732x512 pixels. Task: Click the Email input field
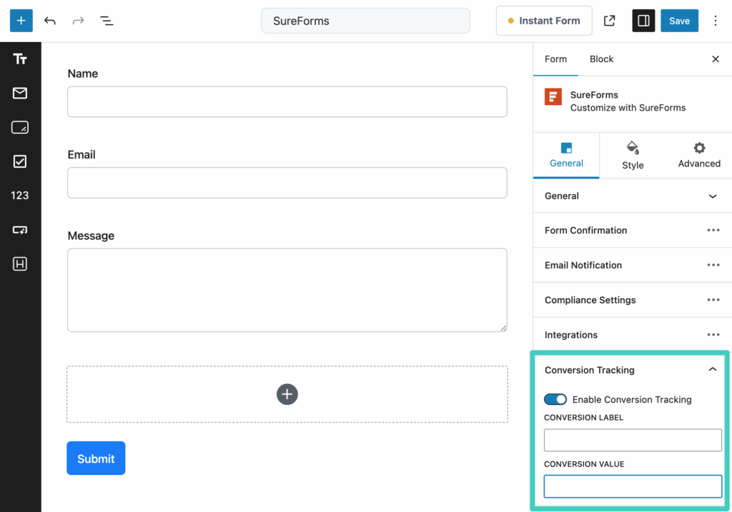tap(287, 183)
